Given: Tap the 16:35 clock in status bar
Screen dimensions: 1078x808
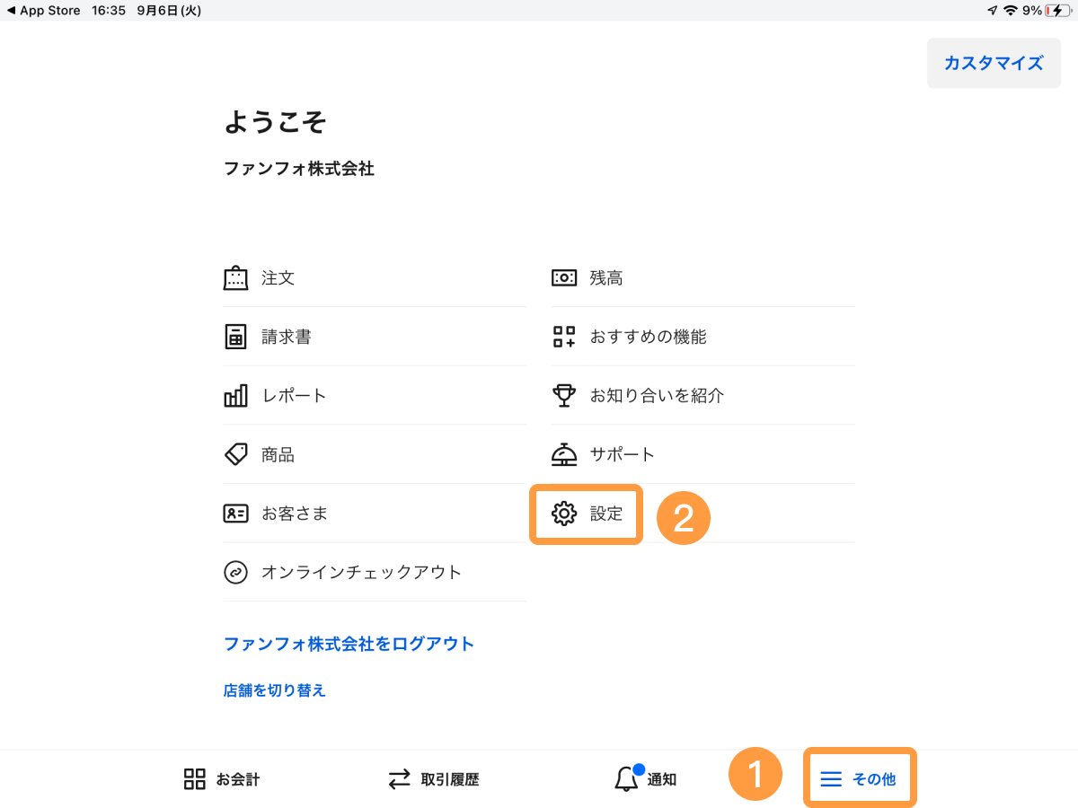Looking at the screenshot, I should [x=109, y=11].
